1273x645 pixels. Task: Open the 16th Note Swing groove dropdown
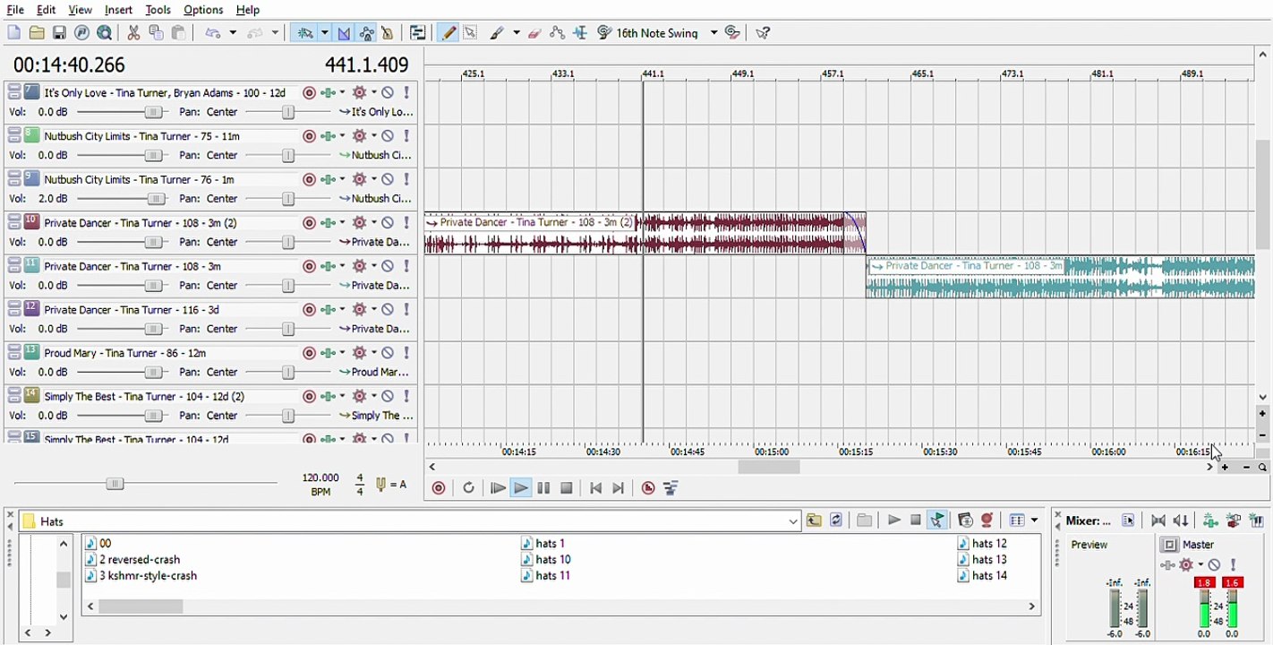tap(713, 33)
